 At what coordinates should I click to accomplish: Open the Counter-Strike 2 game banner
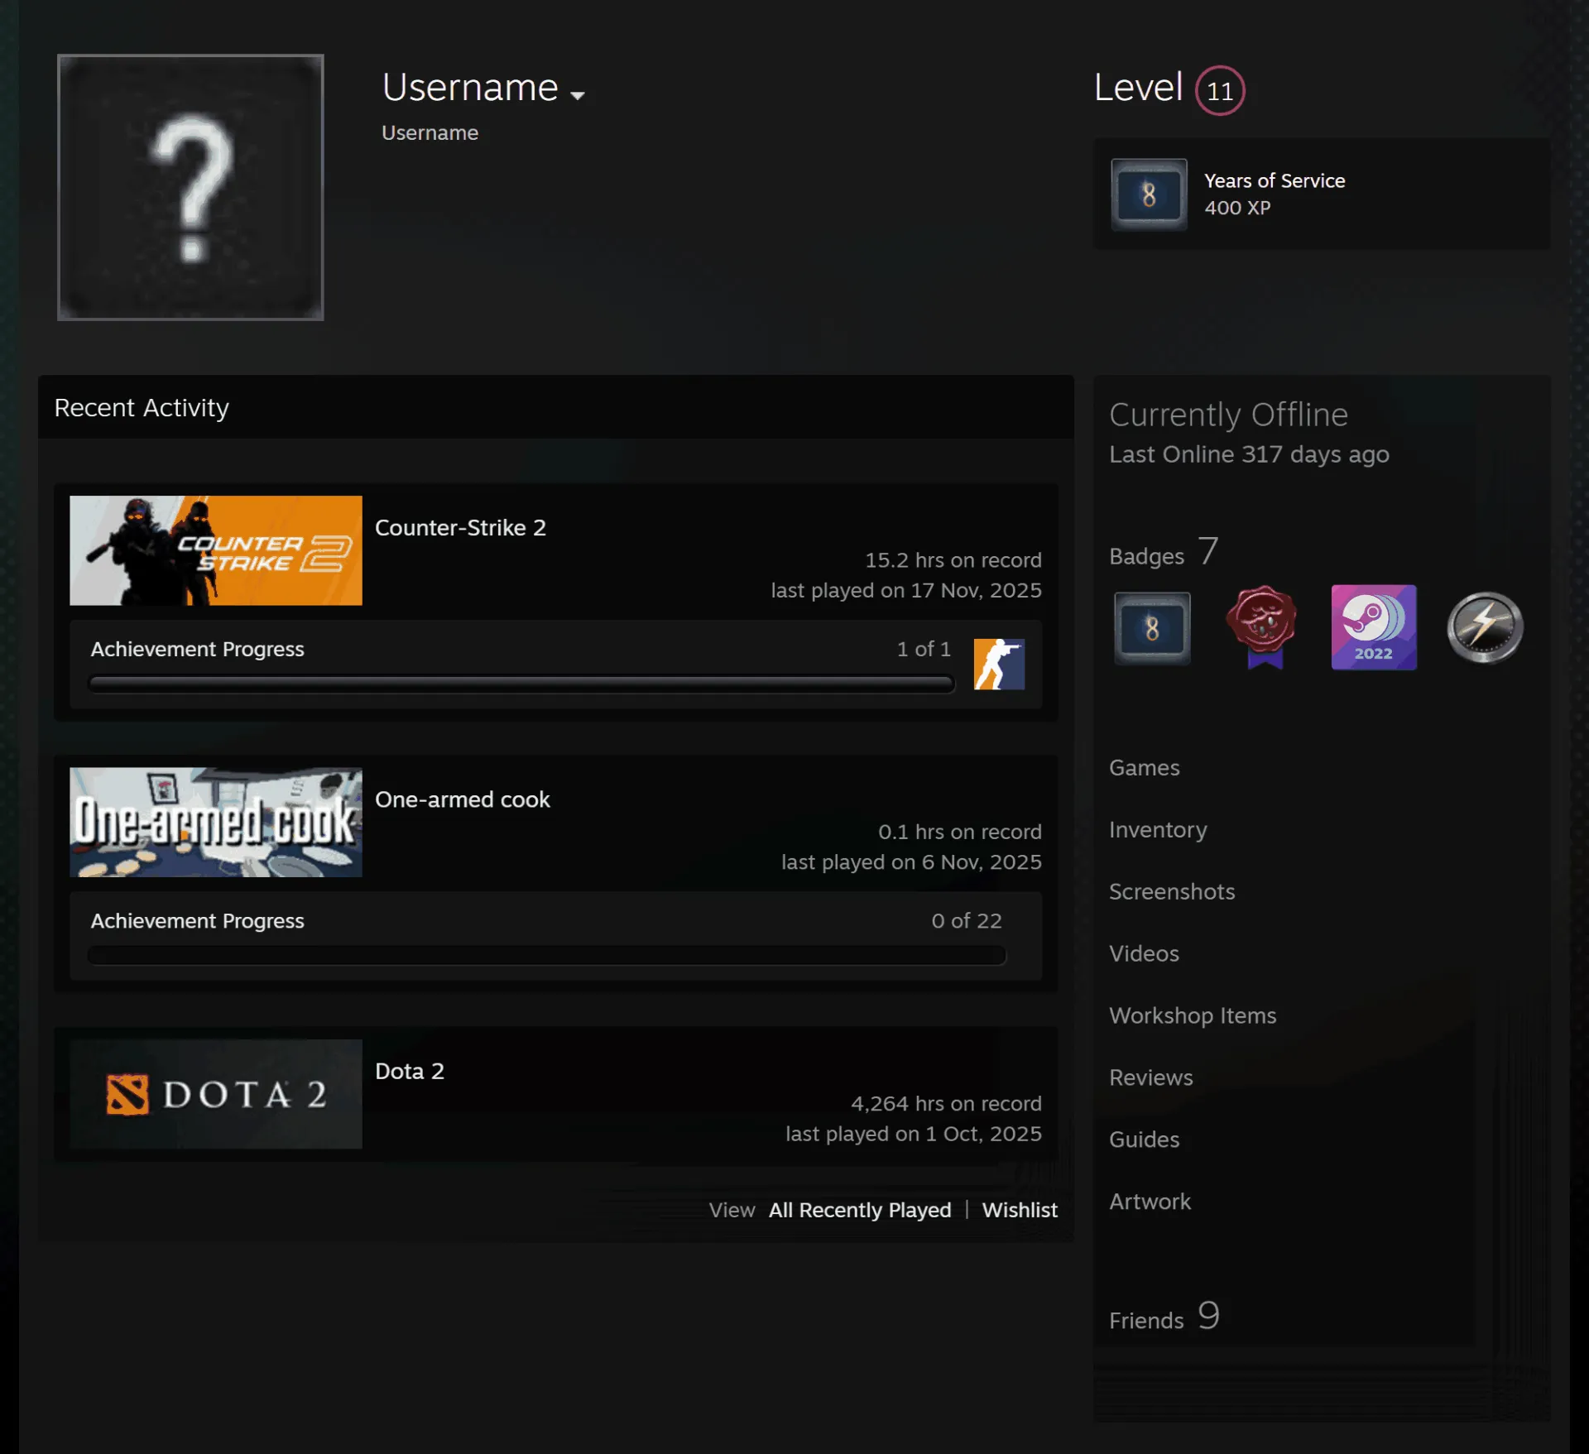[x=216, y=550]
